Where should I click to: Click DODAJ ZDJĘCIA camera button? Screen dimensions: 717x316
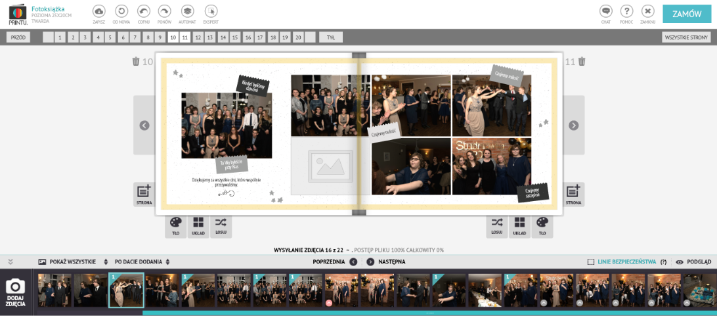(16, 292)
